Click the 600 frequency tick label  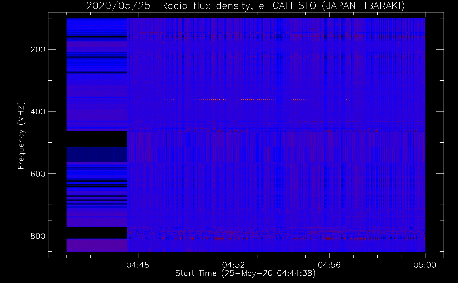(38, 174)
